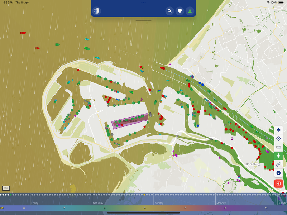Select the ruler measurement tool
This screenshot has width=287, height=215.
278,147
